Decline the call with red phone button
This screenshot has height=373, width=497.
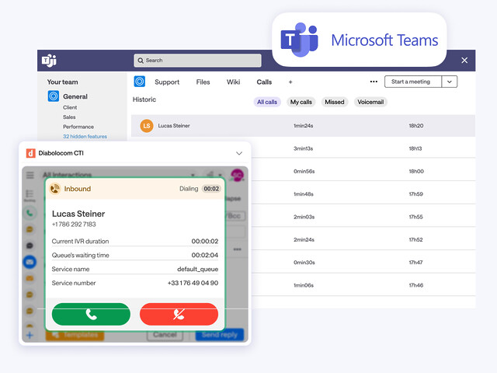pyautogui.click(x=179, y=314)
